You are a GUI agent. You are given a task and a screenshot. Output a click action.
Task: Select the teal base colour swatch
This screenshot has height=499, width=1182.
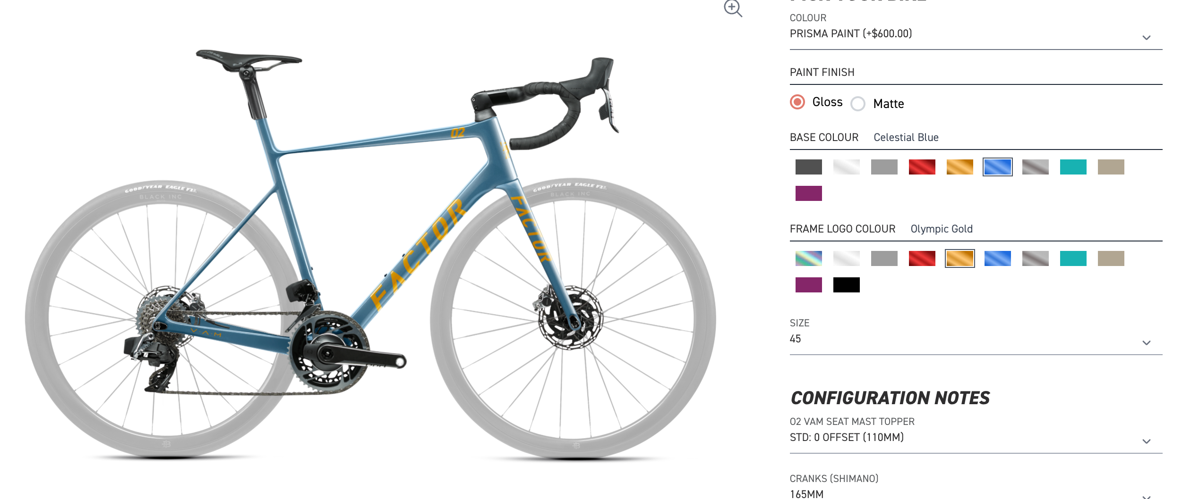click(1073, 167)
